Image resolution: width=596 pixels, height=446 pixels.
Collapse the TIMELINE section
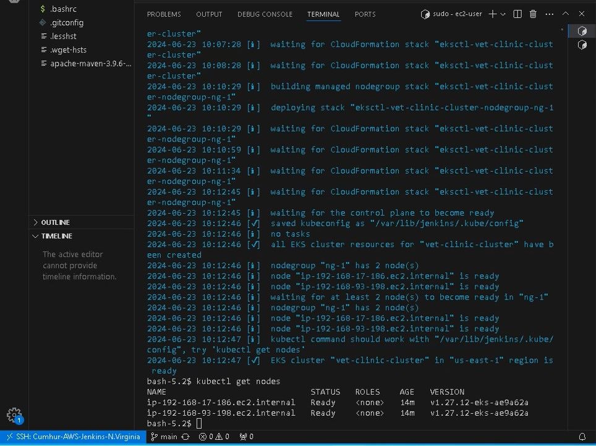point(56,236)
